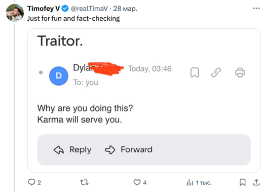264x192 pixels.
Task: Retweet using the repost arrows icon
Action: tap(84, 182)
